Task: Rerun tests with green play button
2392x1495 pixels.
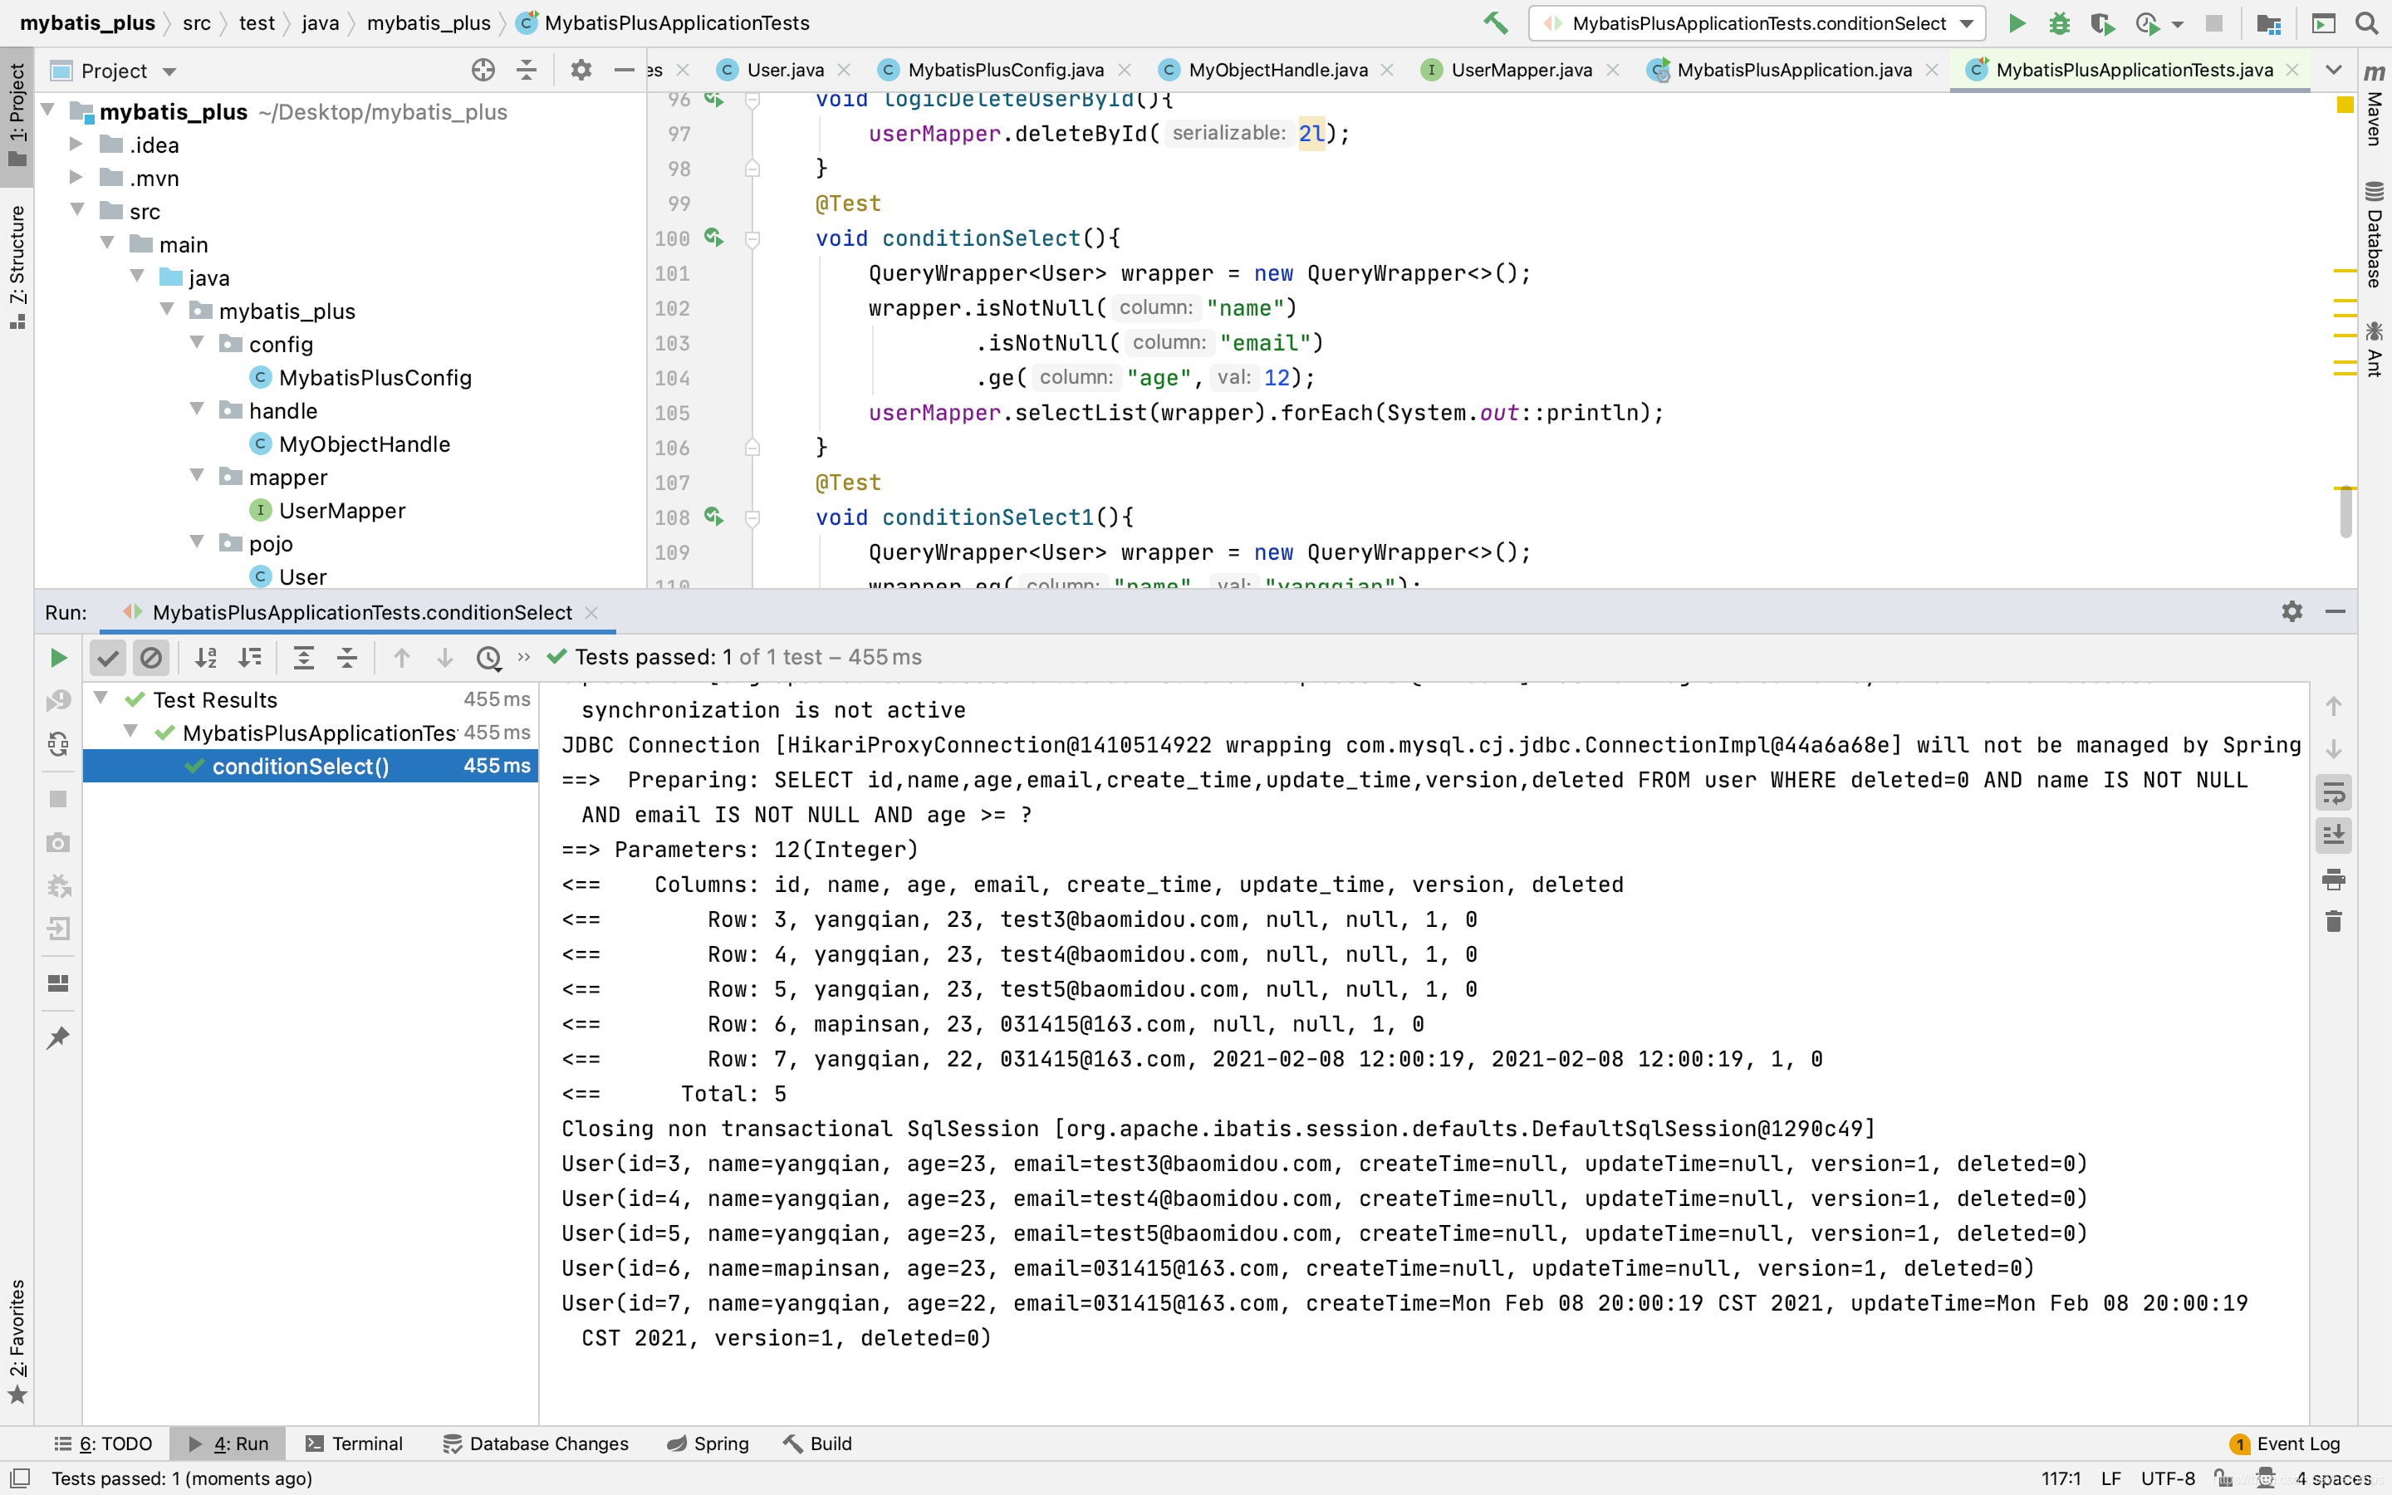Action: (58, 658)
